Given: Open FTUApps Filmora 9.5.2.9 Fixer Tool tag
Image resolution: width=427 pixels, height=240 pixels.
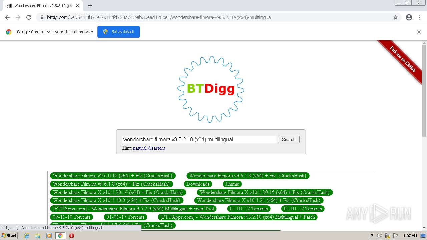Looking at the screenshot, I should [133, 209].
